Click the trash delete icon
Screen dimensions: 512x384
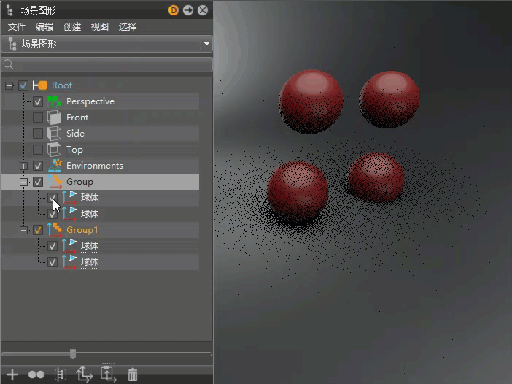[x=133, y=375]
